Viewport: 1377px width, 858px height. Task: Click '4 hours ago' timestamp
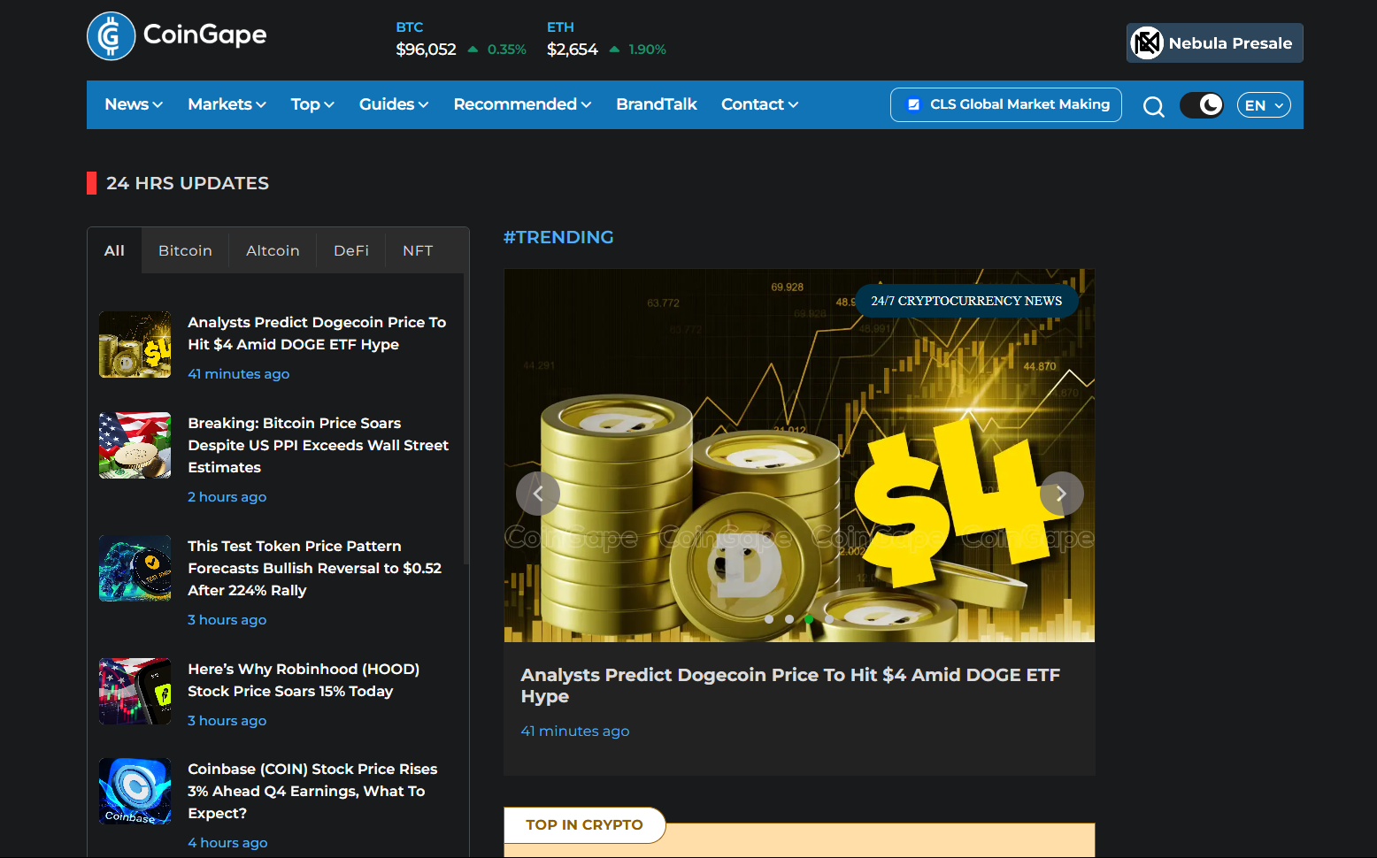coord(227,843)
